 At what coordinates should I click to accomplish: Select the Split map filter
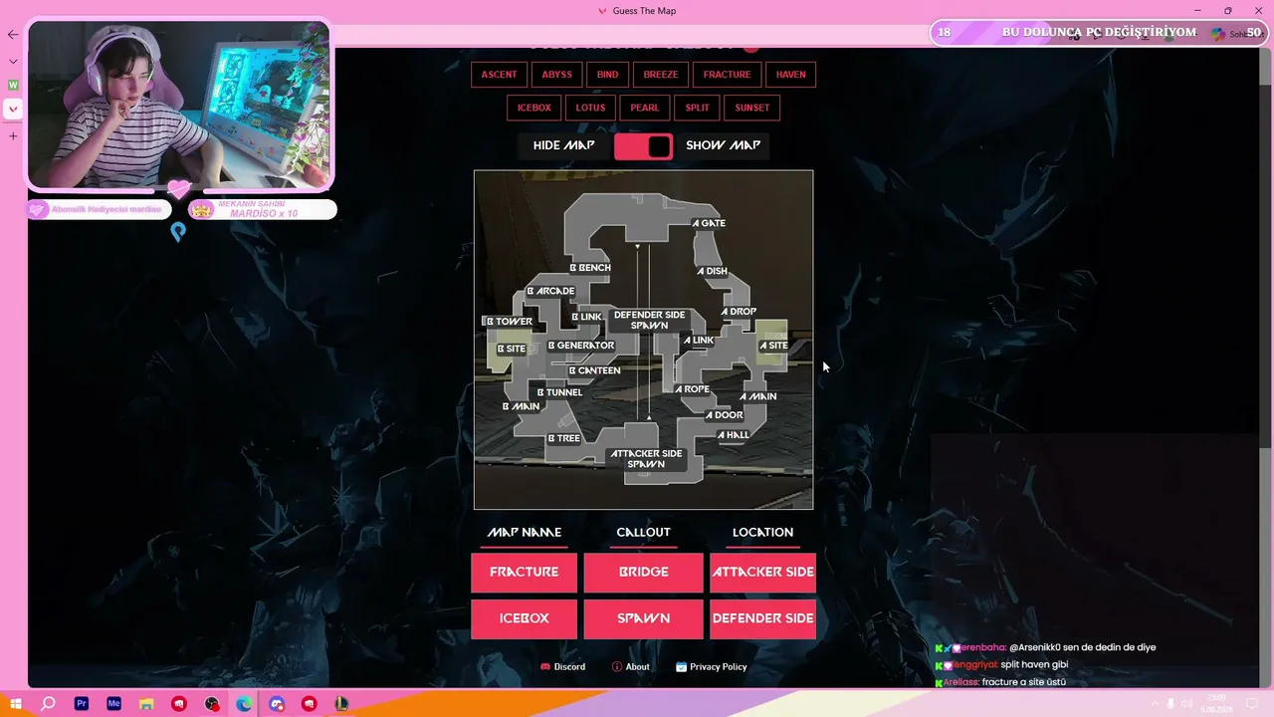(x=697, y=108)
